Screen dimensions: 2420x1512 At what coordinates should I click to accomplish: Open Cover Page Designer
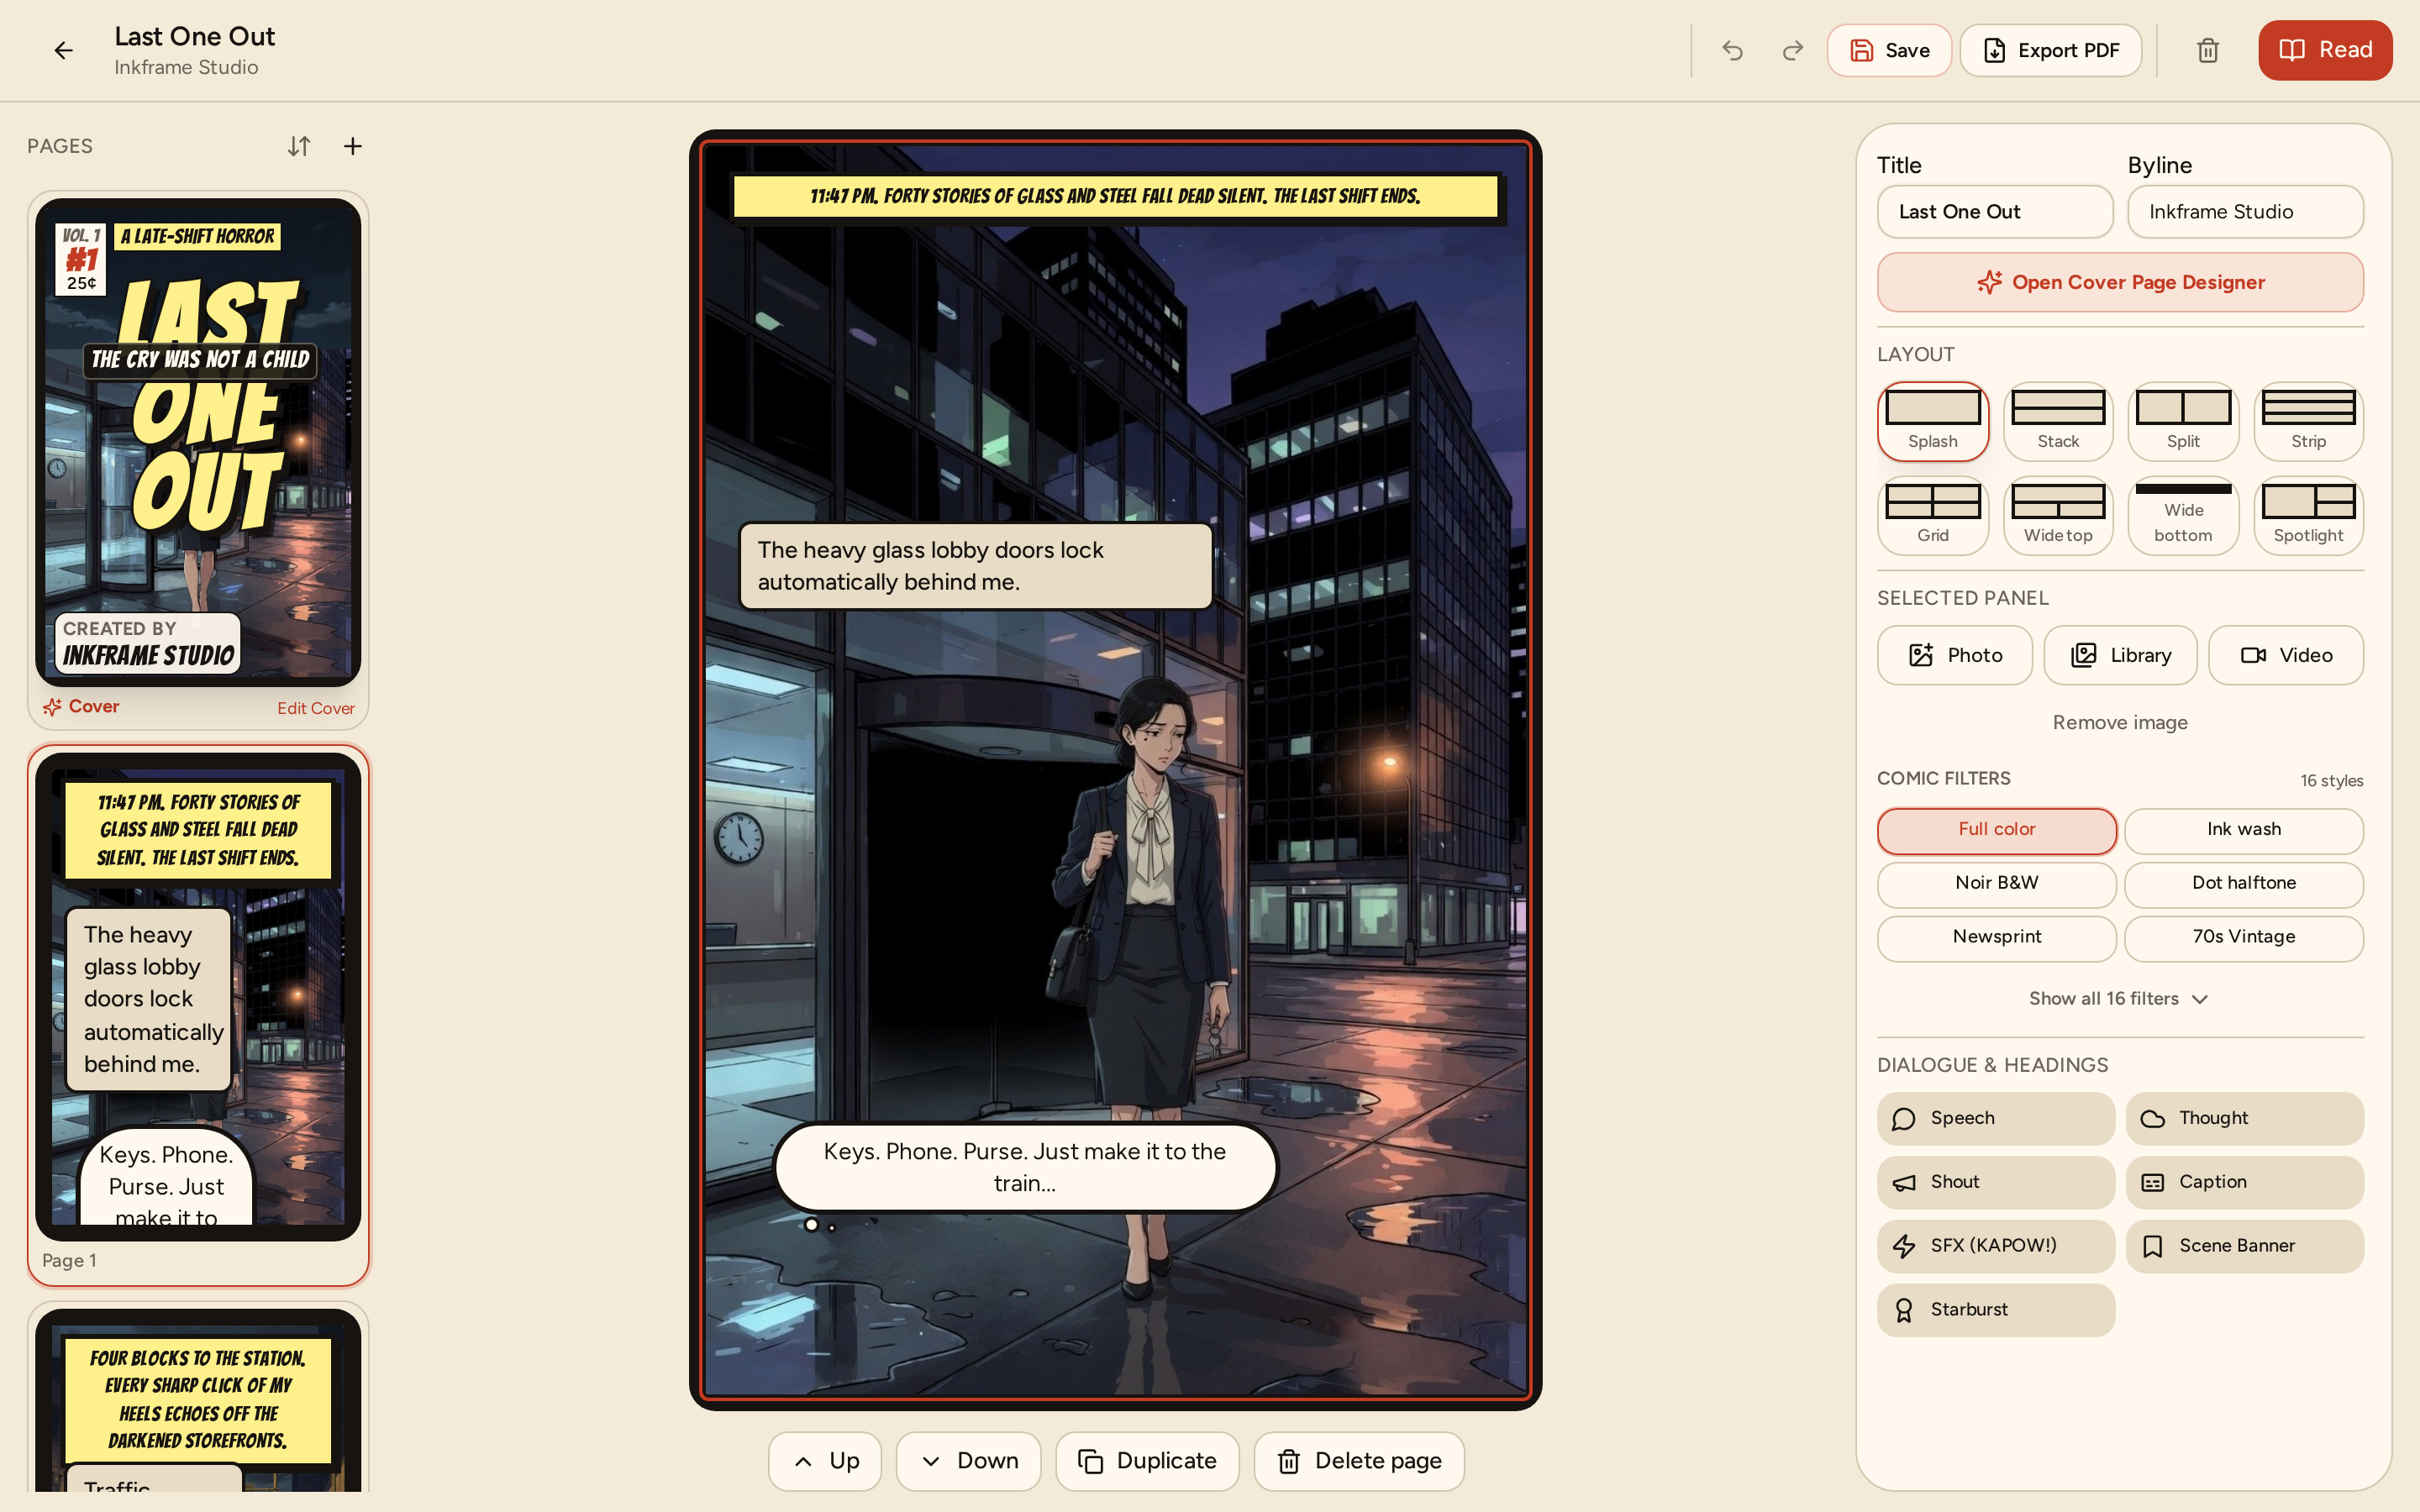click(2120, 282)
